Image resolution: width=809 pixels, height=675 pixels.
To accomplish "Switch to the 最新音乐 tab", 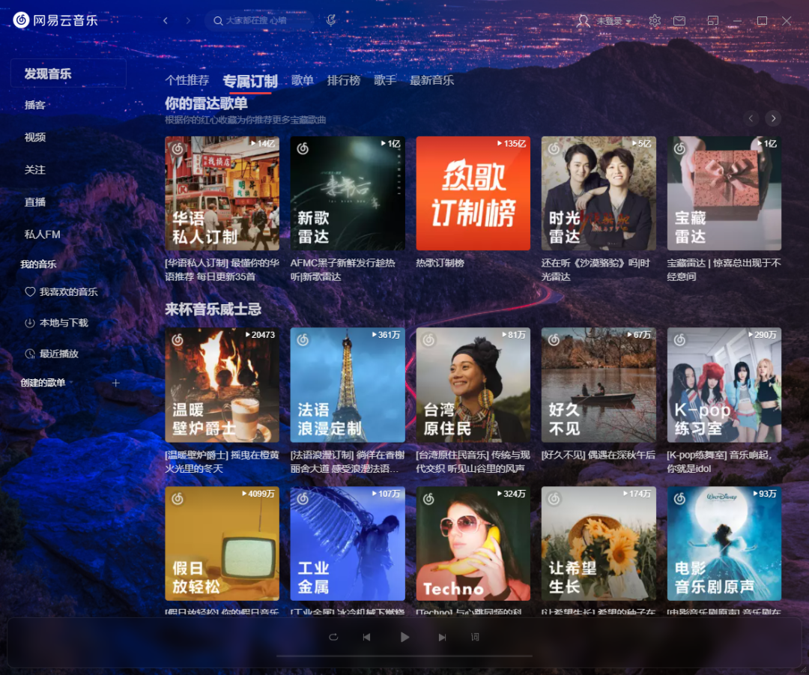I will tap(432, 80).
